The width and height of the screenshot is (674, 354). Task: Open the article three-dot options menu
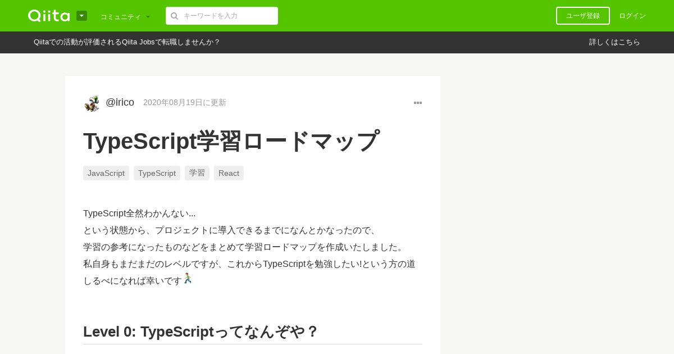(418, 103)
